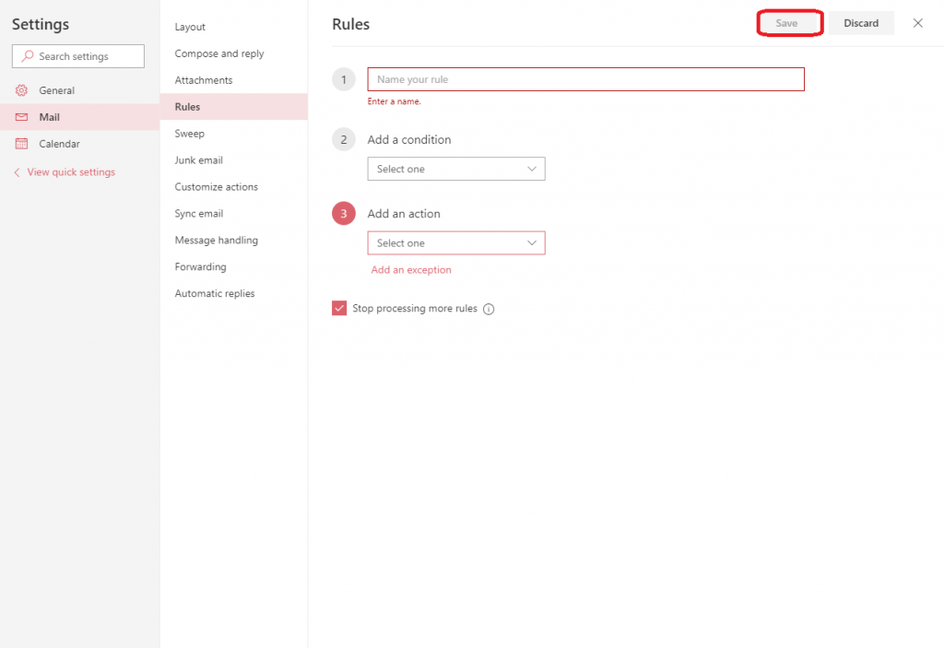The width and height of the screenshot is (944, 648).
Task: Click the search magnifier icon in settings
Action: point(27,56)
